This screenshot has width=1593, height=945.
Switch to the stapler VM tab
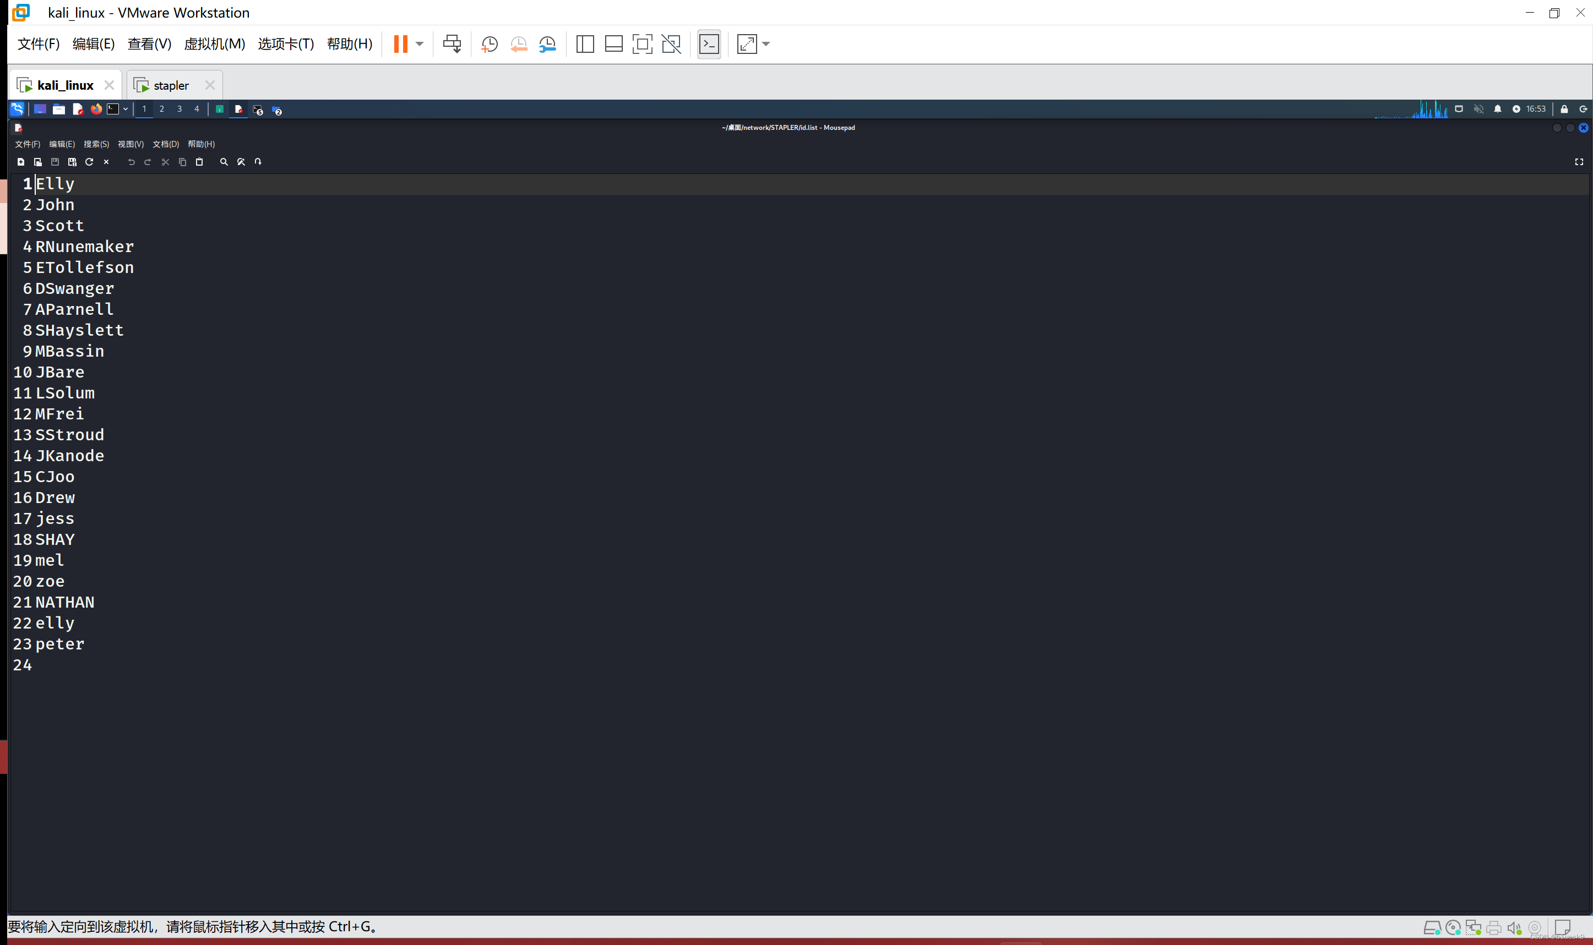pos(171,85)
